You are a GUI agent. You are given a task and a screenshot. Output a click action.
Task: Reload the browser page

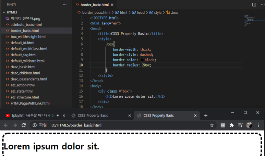pyautogui.click(x=24, y=125)
